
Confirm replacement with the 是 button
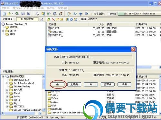click(x=58, y=84)
